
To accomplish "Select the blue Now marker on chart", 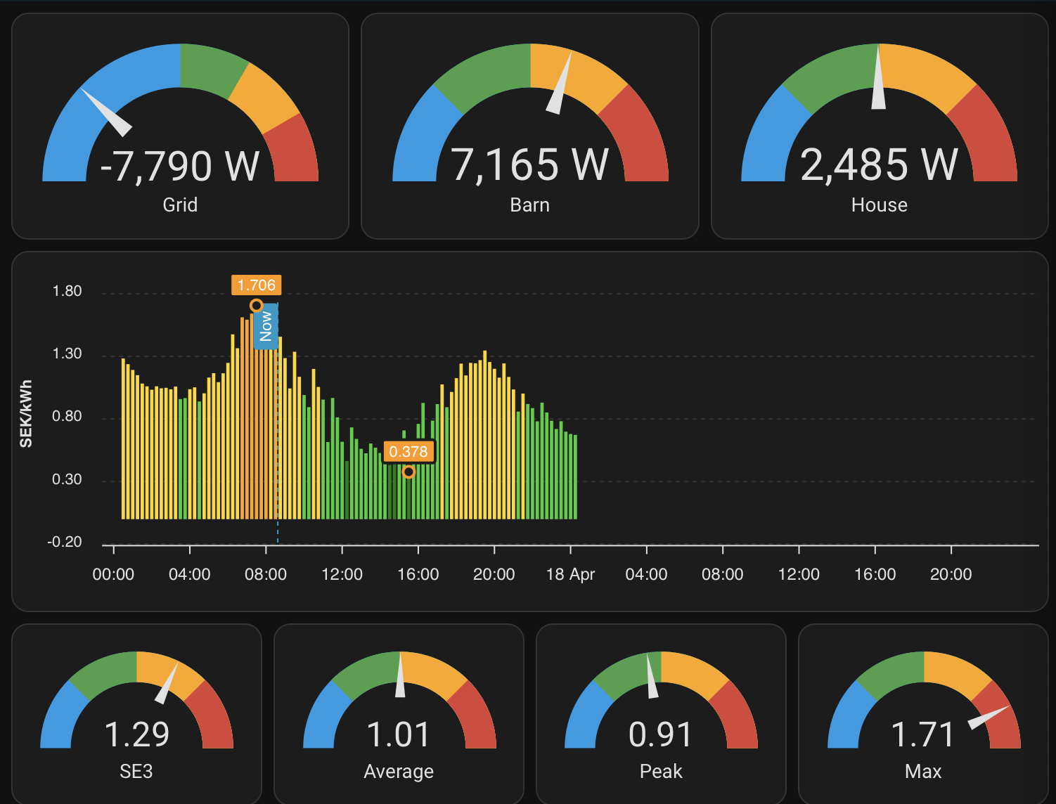I will pos(266,327).
